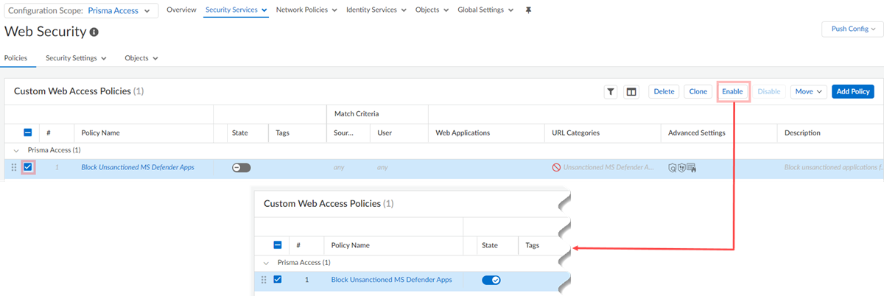Image resolution: width=884 pixels, height=296 pixels.
Task: Switch to the Security Settings tab
Action: tap(76, 57)
